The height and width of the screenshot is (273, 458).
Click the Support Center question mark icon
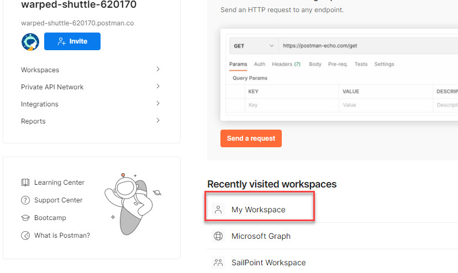[x=25, y=200]
